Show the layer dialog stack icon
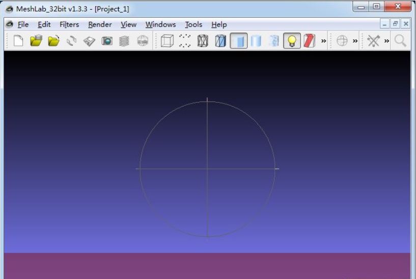The height and width of the screenshot is (279, 416). [x=124, y=41]
